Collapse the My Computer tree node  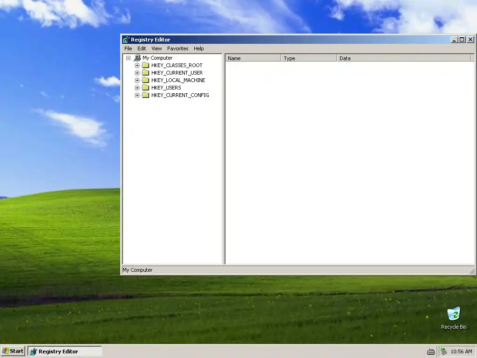129,58
